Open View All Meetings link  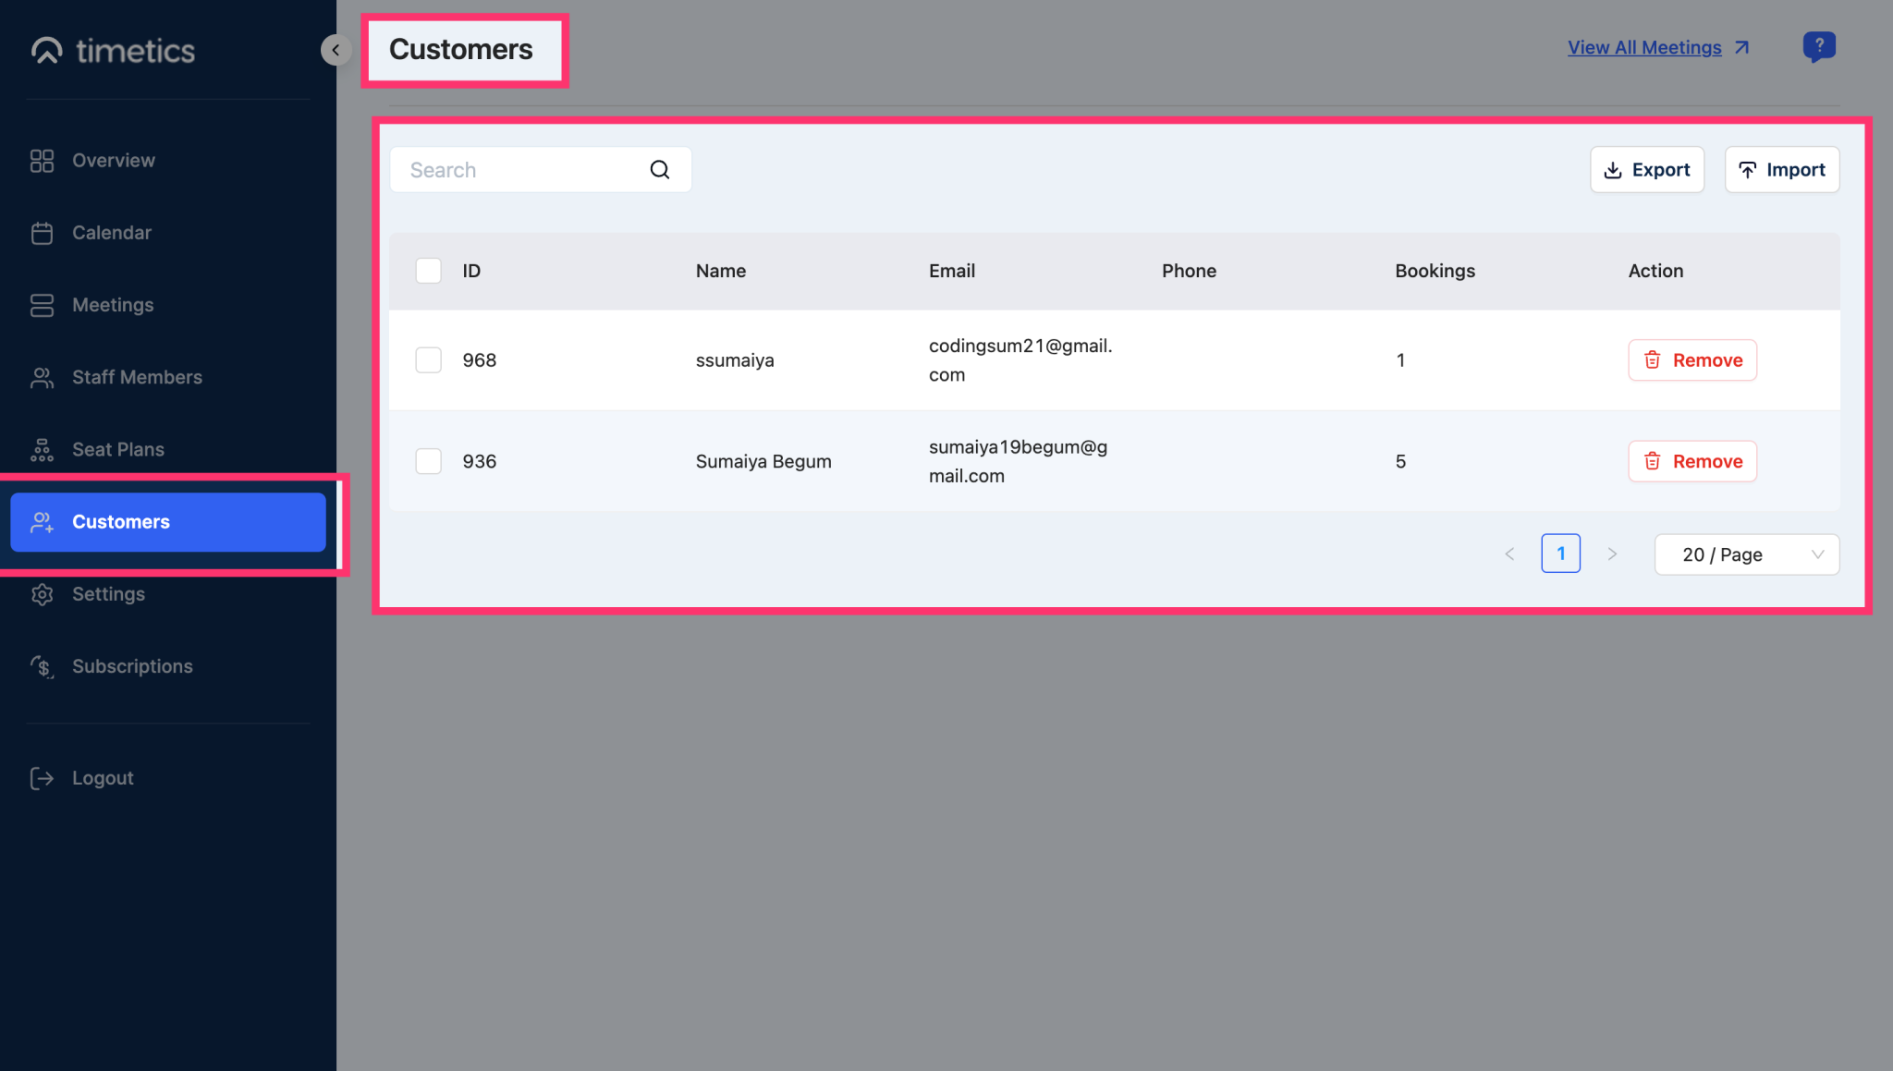coord(1644,47)
